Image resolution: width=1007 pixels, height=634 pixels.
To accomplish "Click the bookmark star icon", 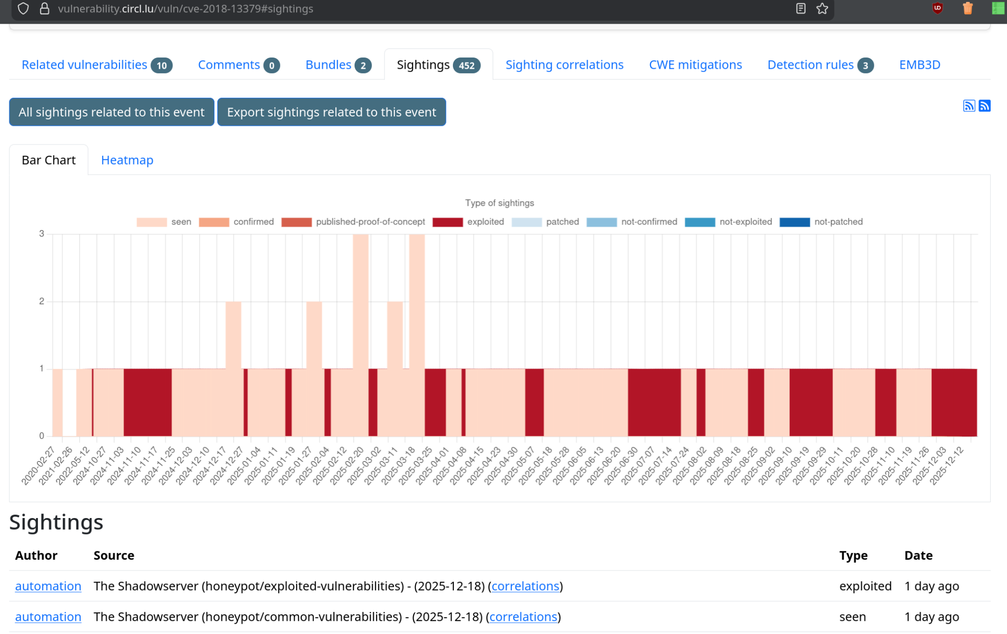I will 822,9.
